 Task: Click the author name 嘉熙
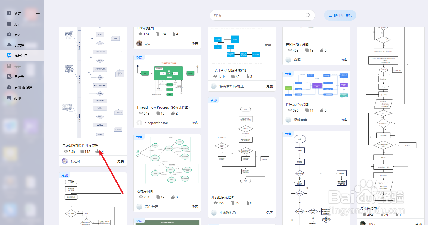click(297, 60)
